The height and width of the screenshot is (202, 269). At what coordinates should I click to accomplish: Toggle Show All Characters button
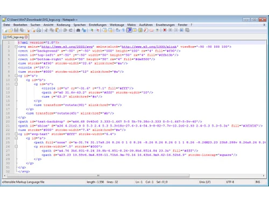123,30
